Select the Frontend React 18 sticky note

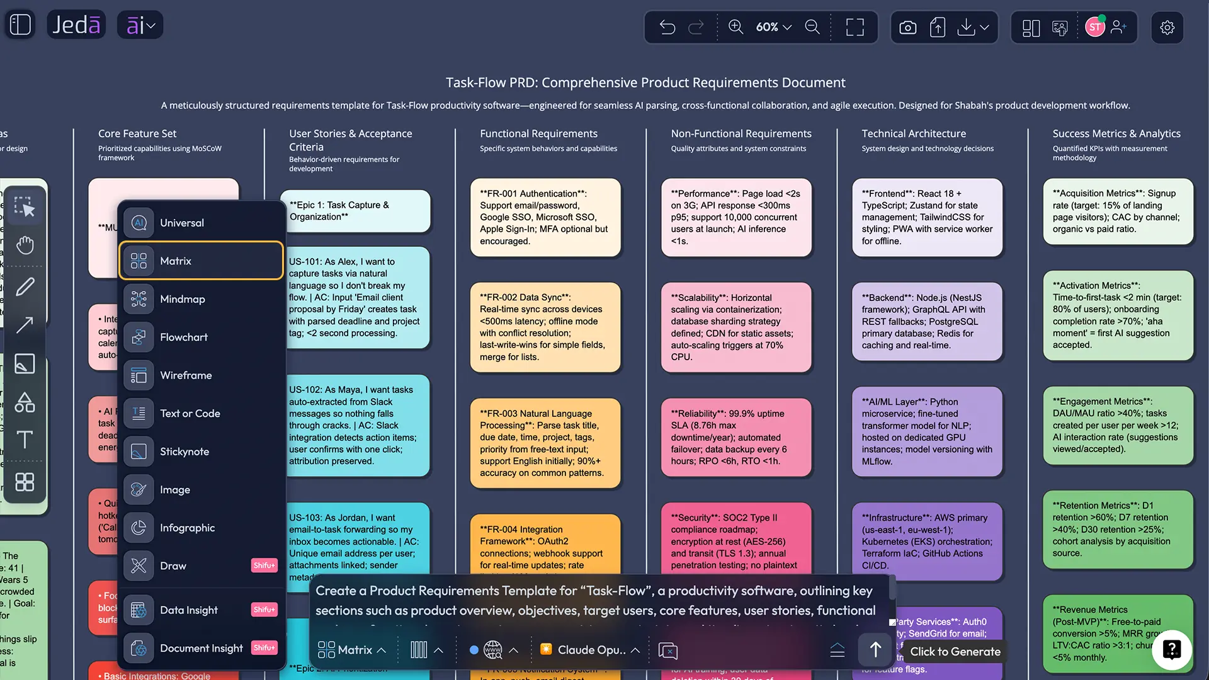pyautogui.click(x=927, y=218)
